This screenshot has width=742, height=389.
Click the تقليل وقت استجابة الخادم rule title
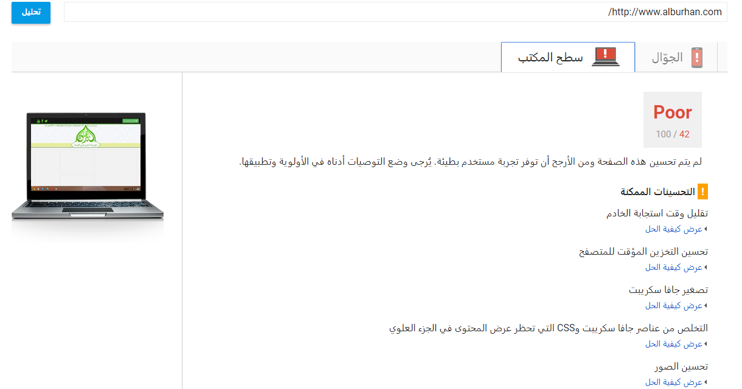[657, 213]
